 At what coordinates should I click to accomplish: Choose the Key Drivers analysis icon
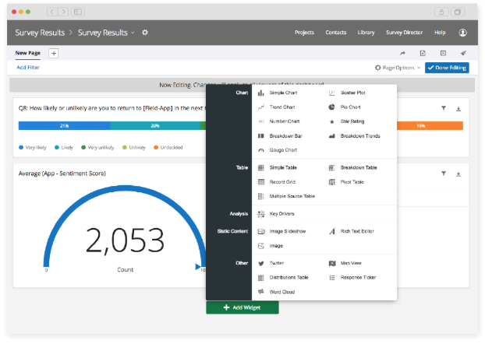point(261,213)
